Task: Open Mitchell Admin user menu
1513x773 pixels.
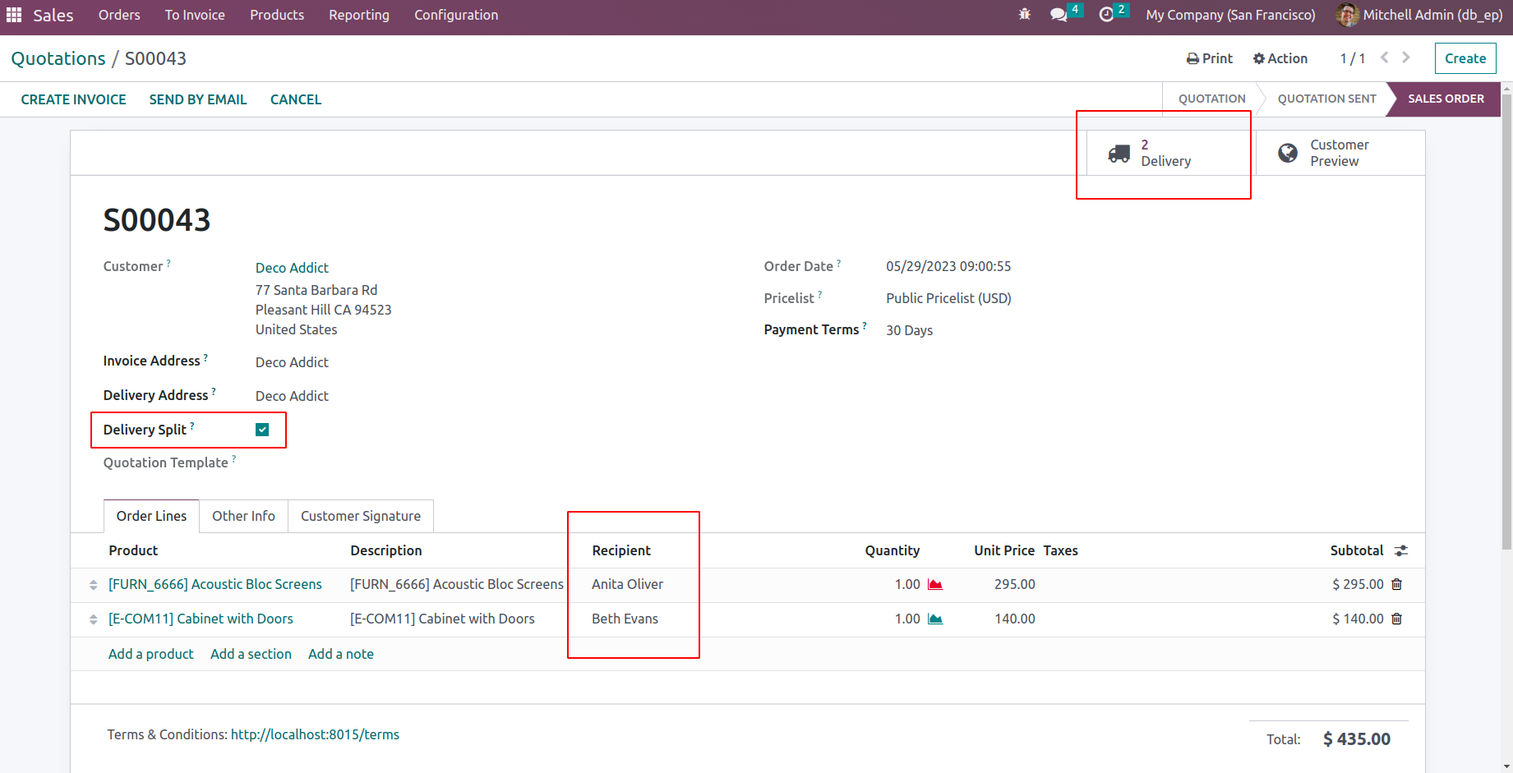Action: [1420, 15]
